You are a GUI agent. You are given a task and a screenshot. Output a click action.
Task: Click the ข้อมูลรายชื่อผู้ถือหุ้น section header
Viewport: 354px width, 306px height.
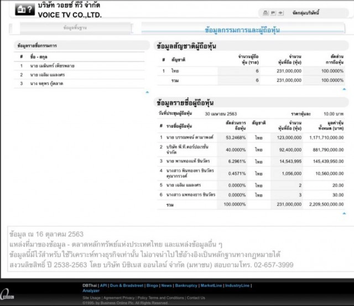[251, 103]
